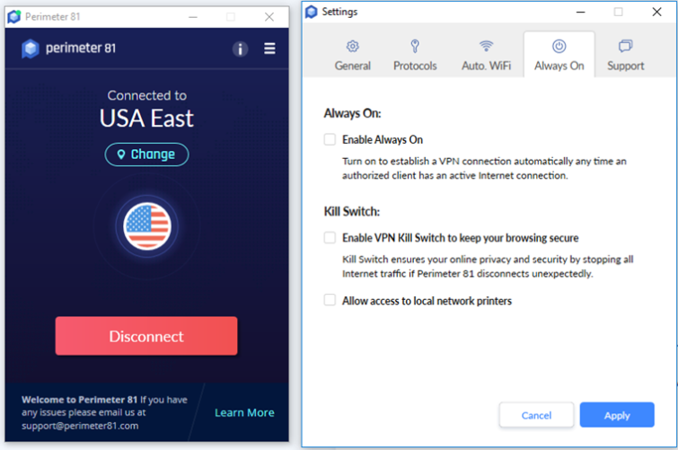Open the Protocols tab
678x450 pixels.
pyautogui.click(x=415, y=56)
